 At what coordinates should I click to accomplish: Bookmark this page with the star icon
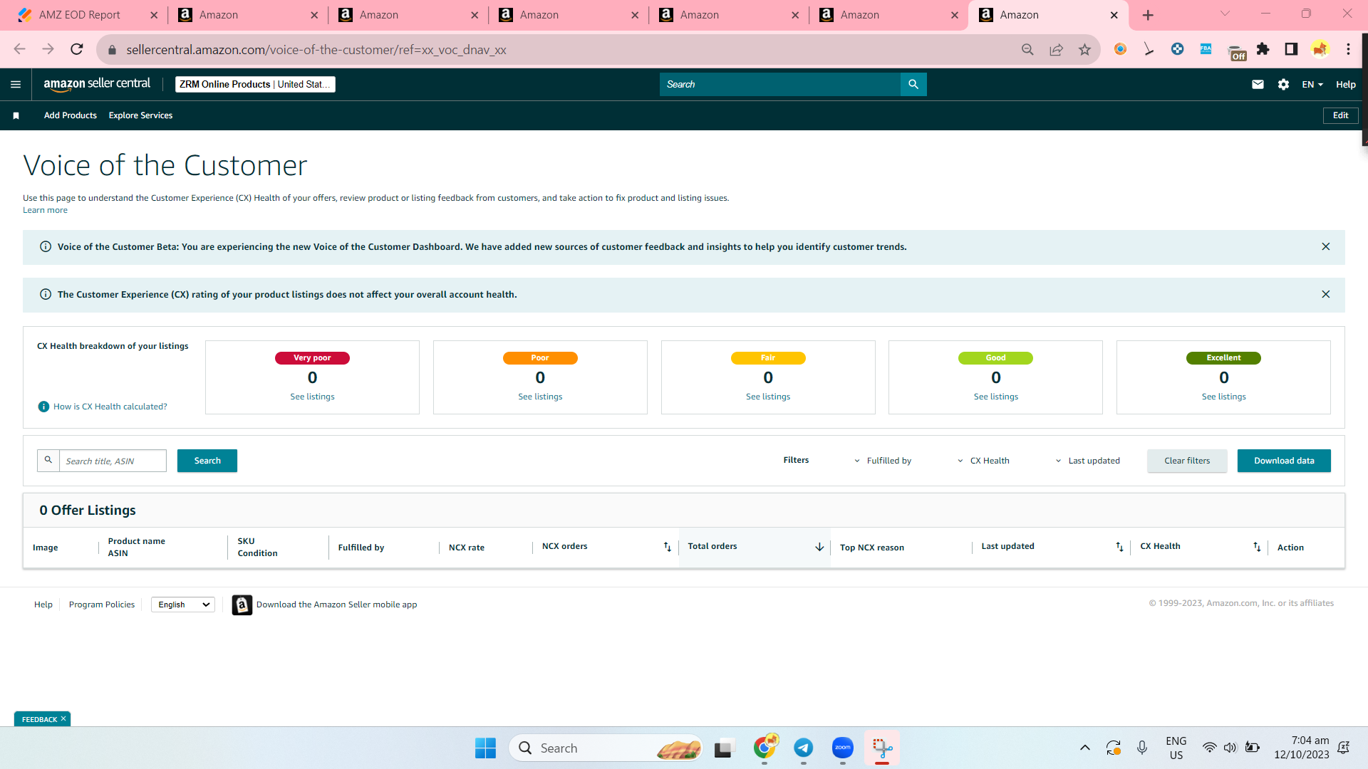point(1084,49)
